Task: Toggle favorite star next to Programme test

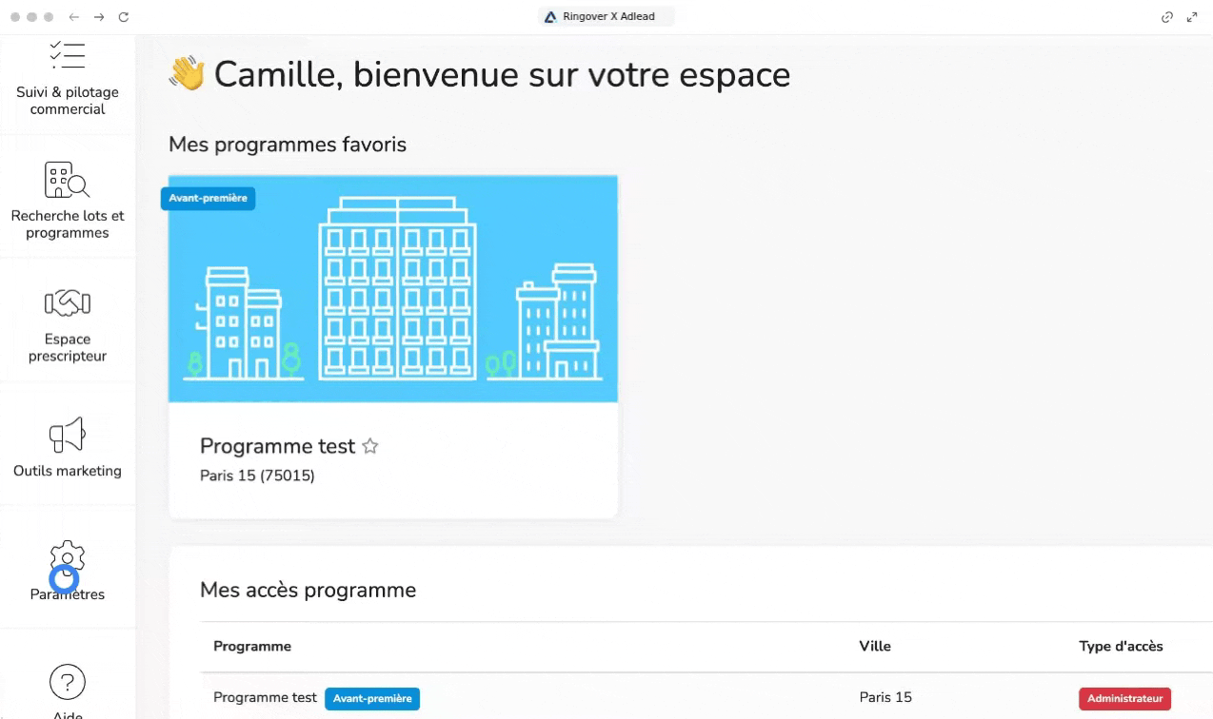Action: coord(370,446)
